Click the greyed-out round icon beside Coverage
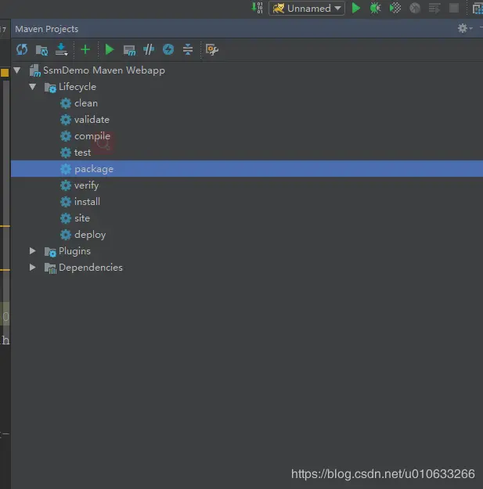The image size is (483, 489). point(415,8)
